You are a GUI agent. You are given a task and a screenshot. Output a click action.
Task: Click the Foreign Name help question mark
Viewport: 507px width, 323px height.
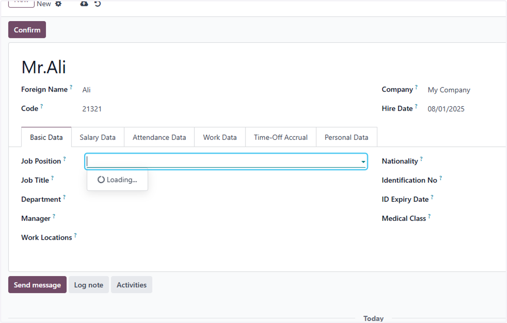pos(71,87)
